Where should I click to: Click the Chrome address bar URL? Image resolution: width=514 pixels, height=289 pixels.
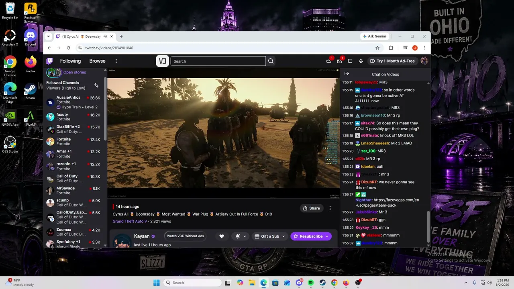click(109, 48)
